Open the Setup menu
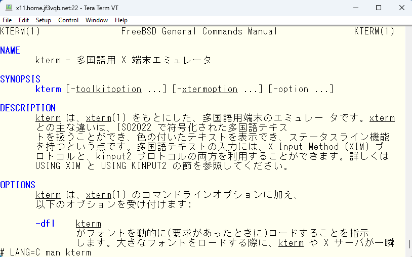The width and height of the screenshot is (412, 257). pos(44,20)
